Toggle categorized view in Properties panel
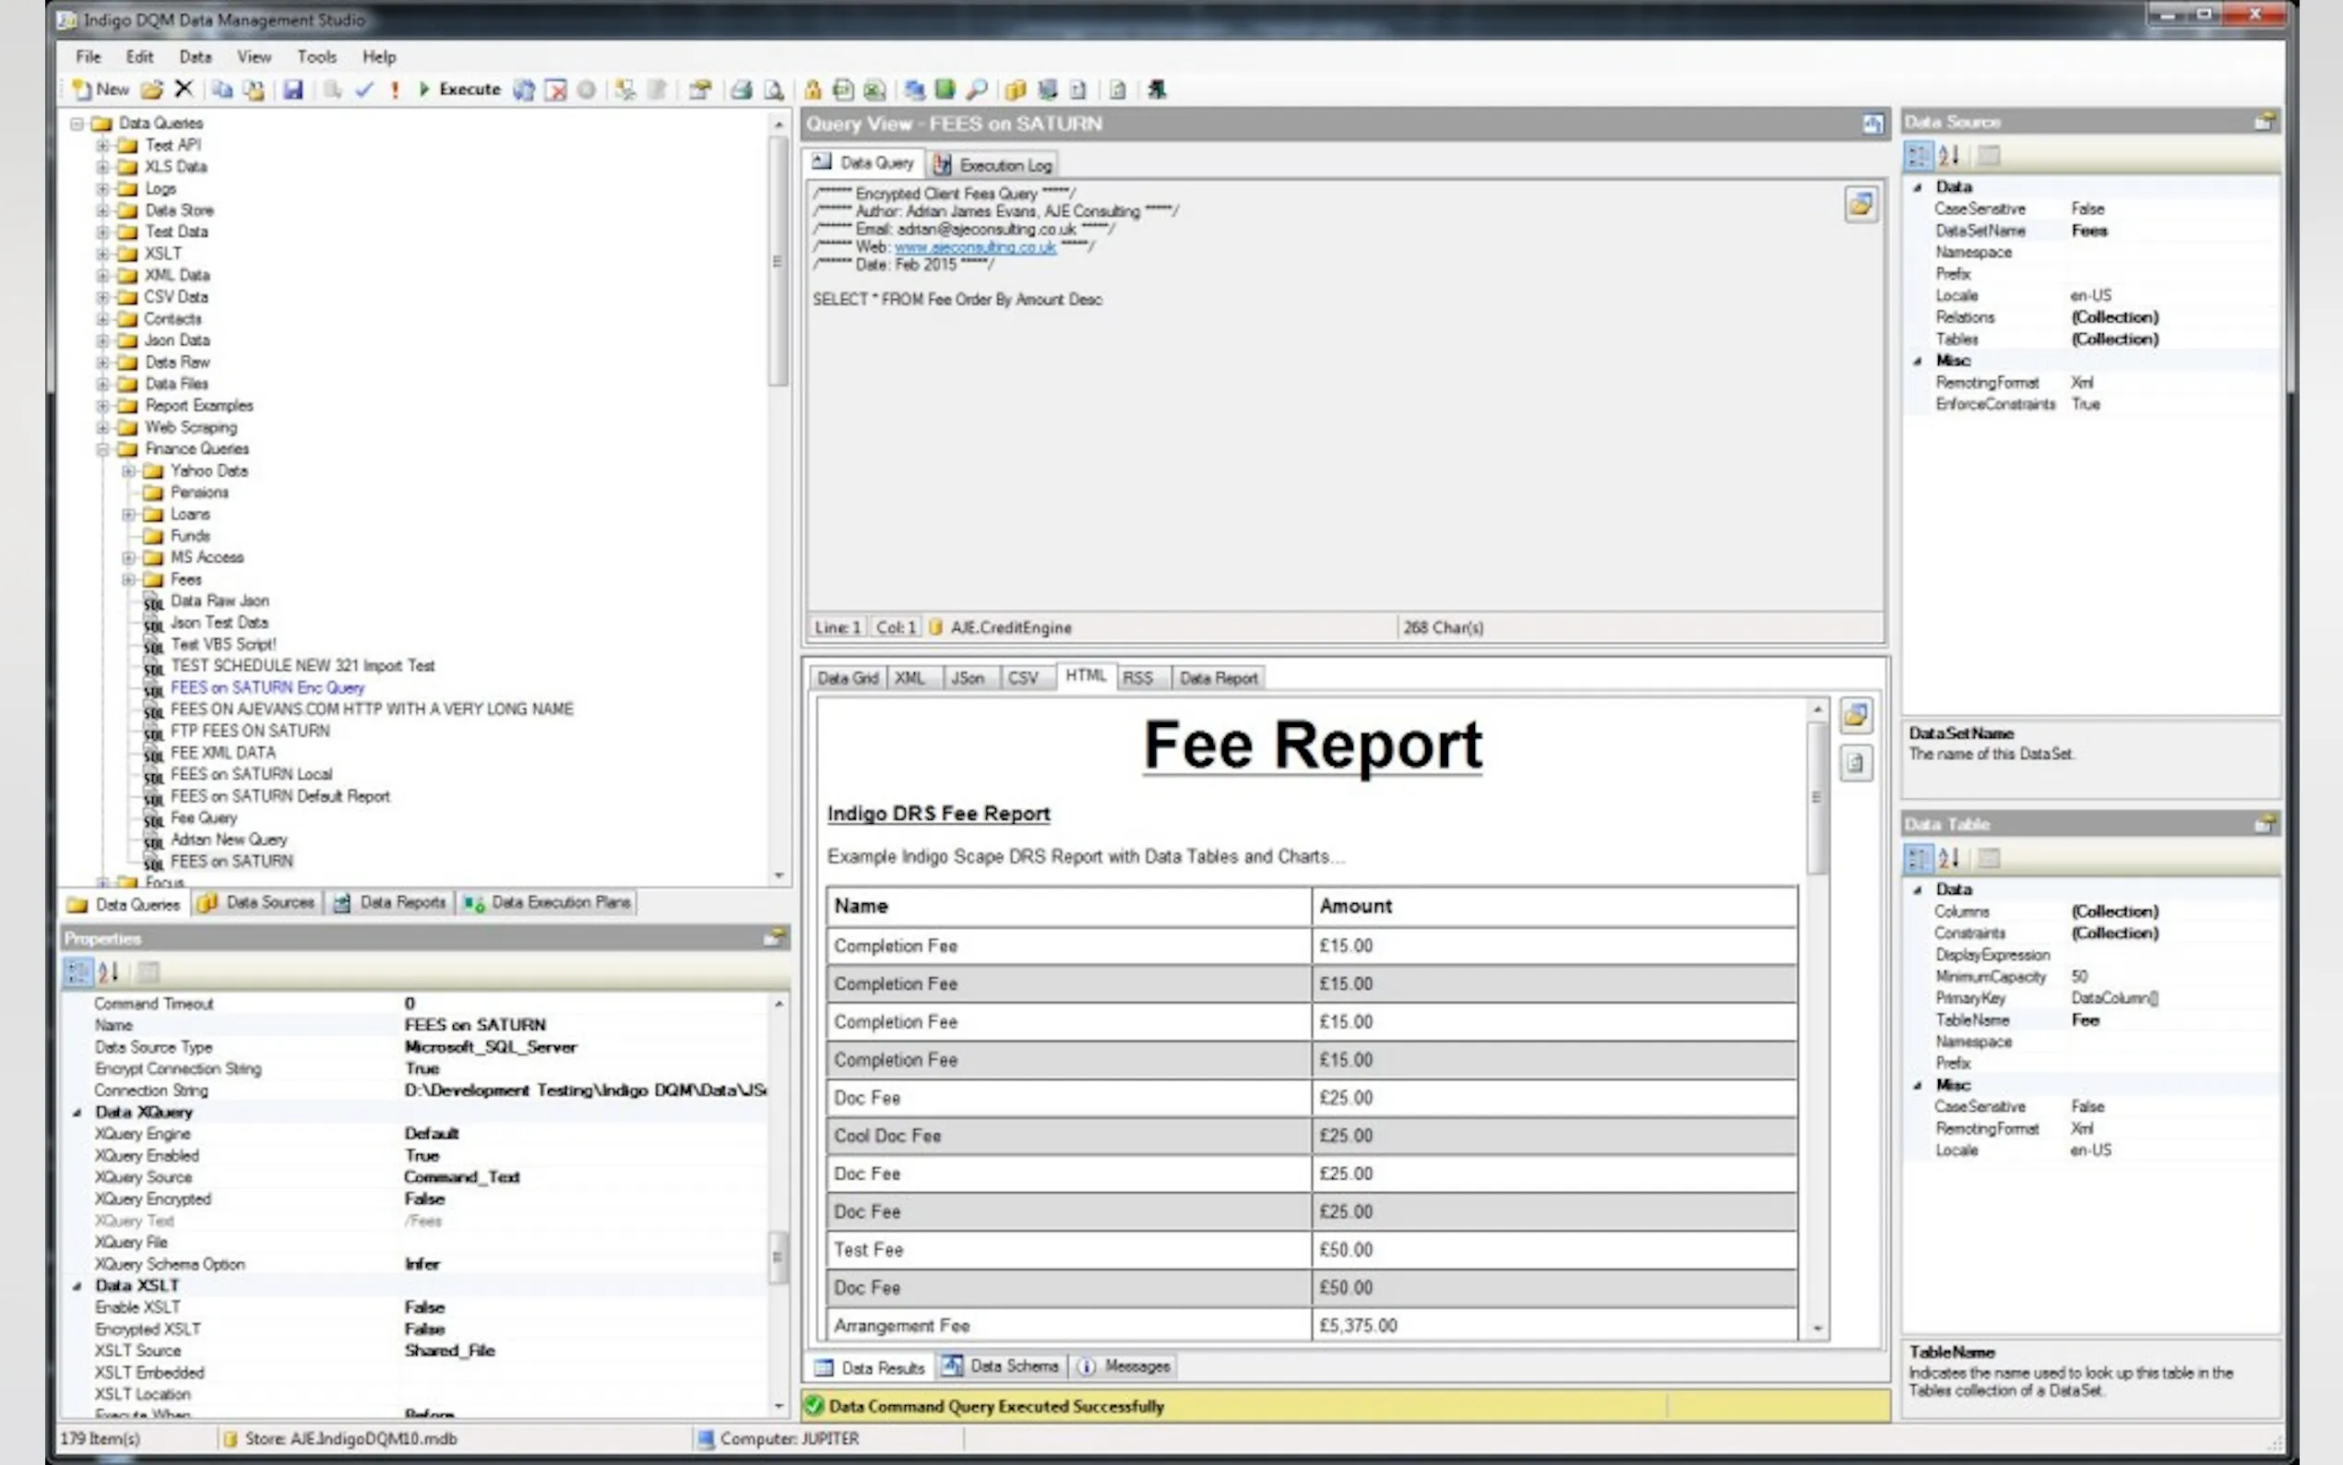The image size is (2343, 1465). [x=77, y=971]
